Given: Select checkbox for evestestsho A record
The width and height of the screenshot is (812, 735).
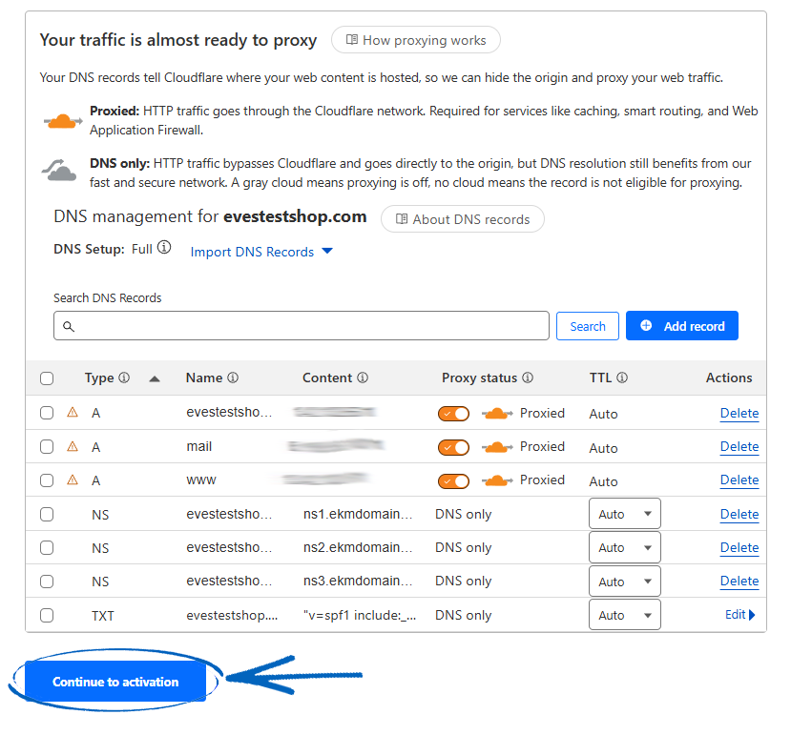Looking at the screenshot, I should point(47,413).
